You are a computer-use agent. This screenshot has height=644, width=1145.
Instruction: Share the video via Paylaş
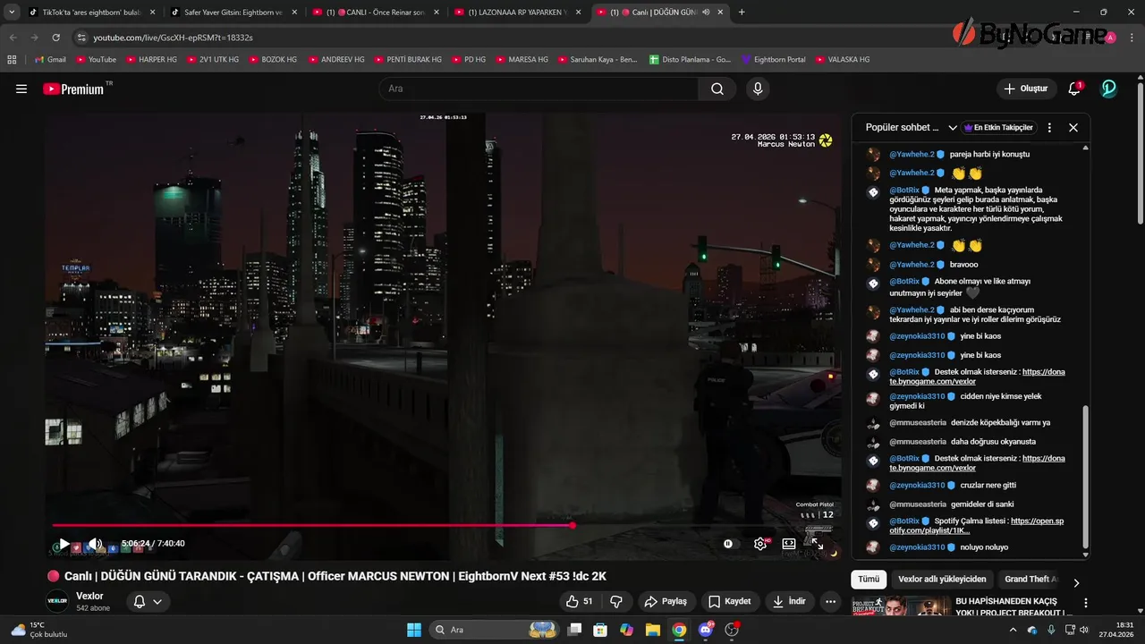click(666, 601)
